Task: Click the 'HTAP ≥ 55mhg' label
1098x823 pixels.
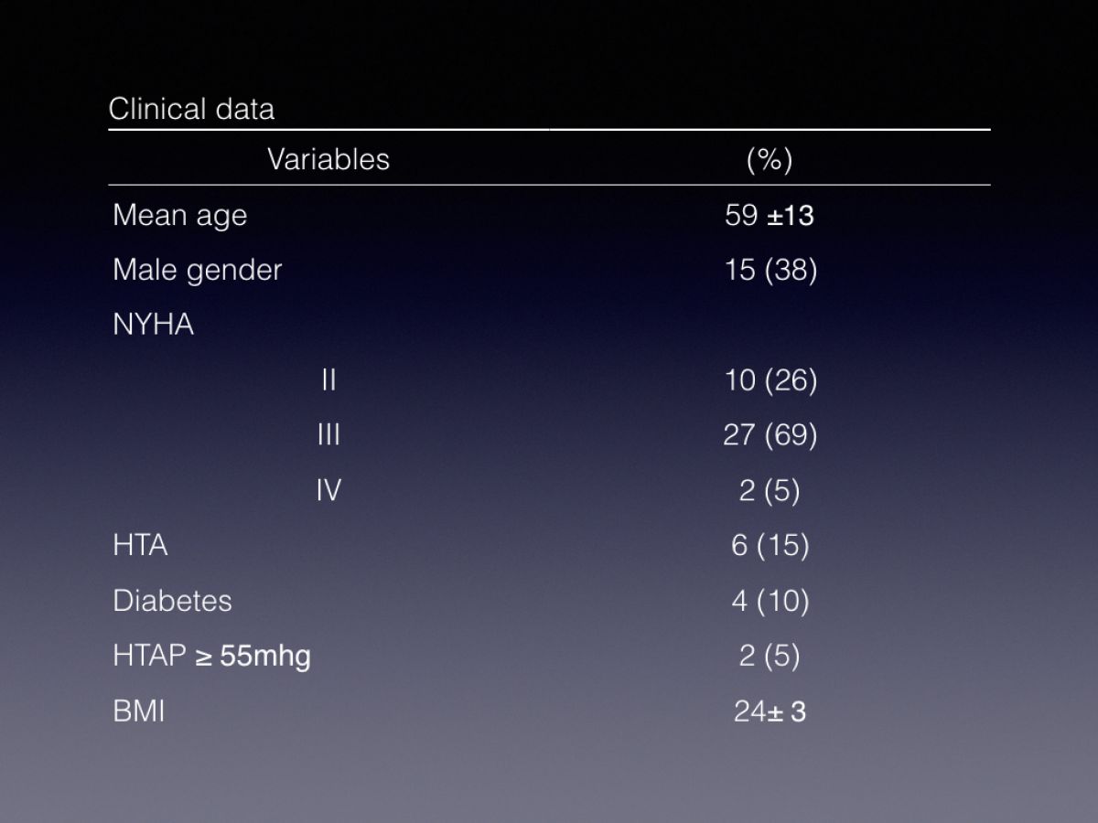Action: pos(211,657)
